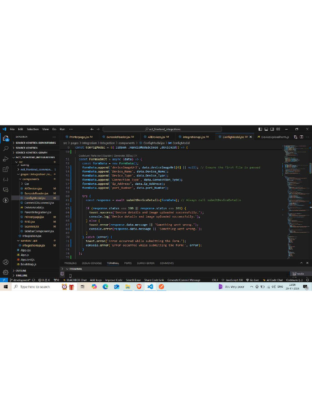Open Explorer views and more actions ellipsis
Screen dimensions: 312x416
click(x=54, y=137)
